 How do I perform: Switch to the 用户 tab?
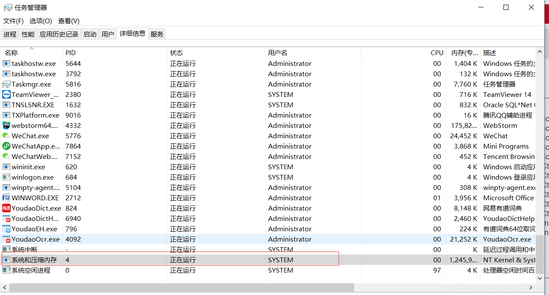[108, 34]
